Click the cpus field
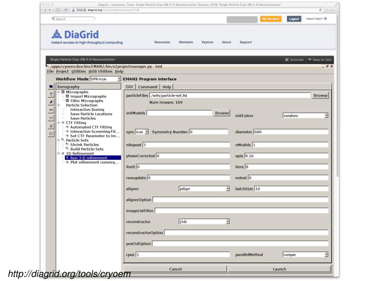Image resolution: width=374 pixels, height=281 pixels. [x=183, y=255]
